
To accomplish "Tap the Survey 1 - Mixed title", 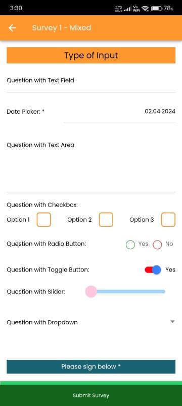I will pyautogui.click(x=62, y=28).
